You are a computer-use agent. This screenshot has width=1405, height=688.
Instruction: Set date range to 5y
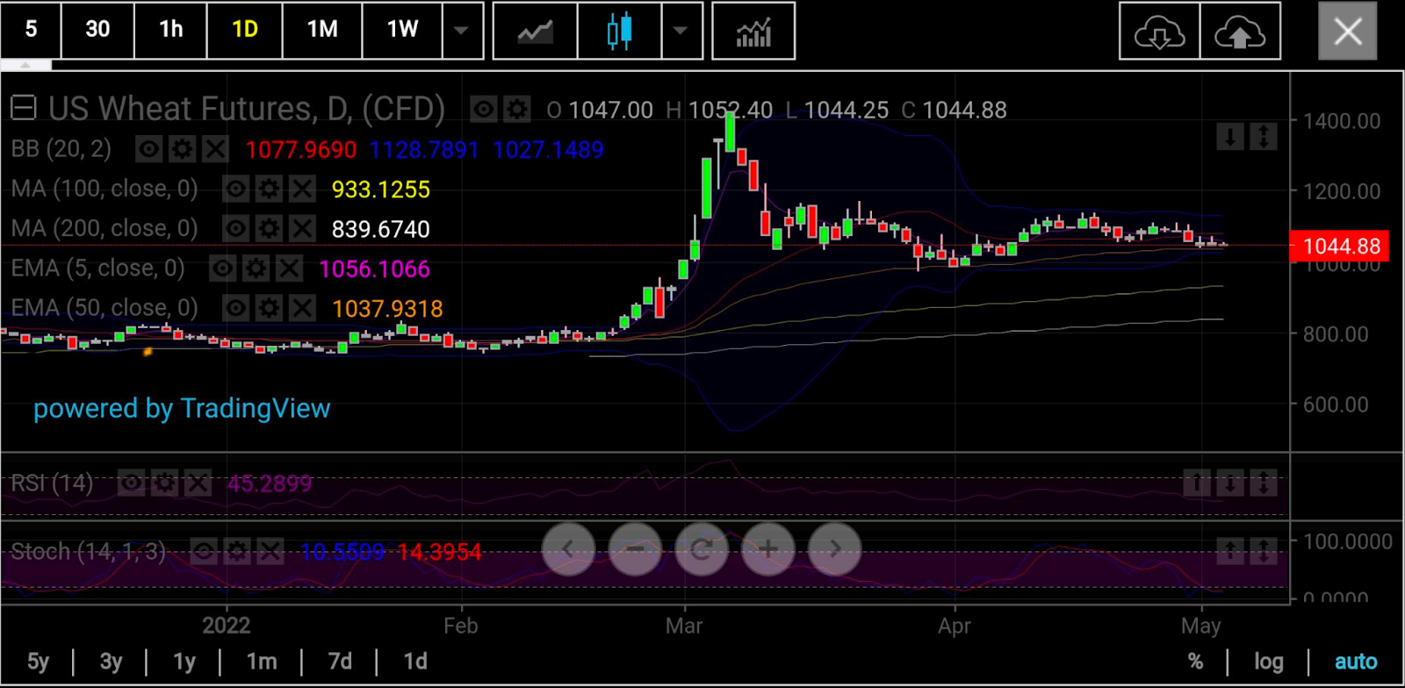point(39,662)
